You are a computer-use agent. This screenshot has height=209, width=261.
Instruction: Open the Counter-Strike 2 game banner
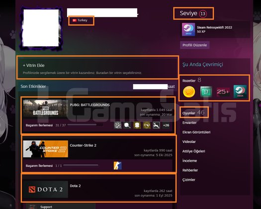click(45, 149)
